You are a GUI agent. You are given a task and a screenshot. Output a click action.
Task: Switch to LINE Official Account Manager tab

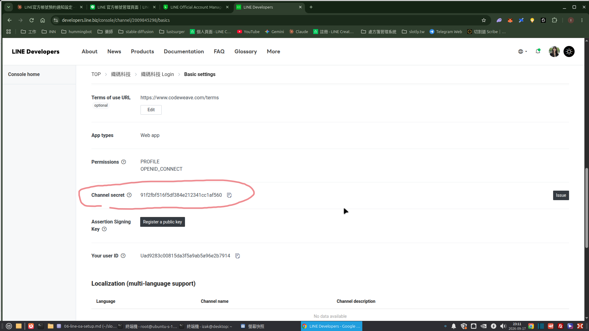coord(196,7)
